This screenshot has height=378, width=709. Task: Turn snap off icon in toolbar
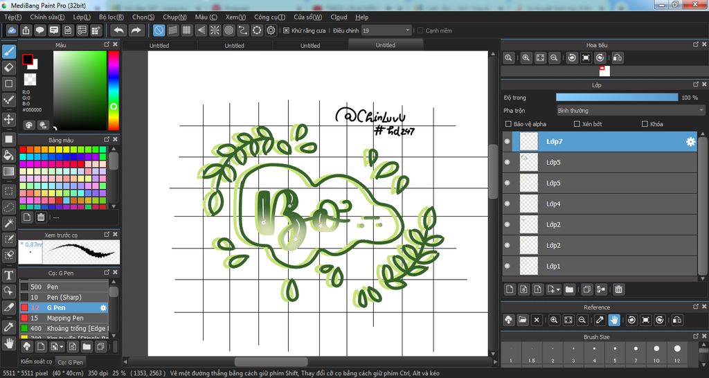159,30
